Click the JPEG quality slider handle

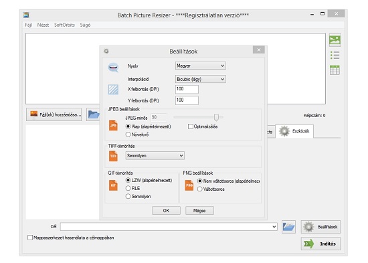pyautogui.click(x=216, y=117)
